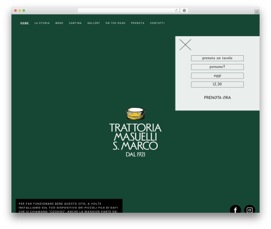Open the CONTATTI page

[x=157, y=23]
